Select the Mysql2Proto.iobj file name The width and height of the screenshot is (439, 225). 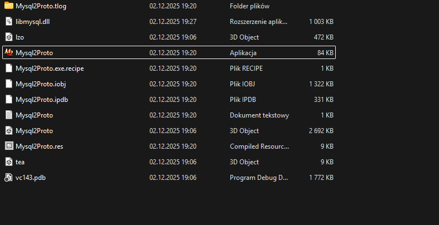click(x=41, y=84)
